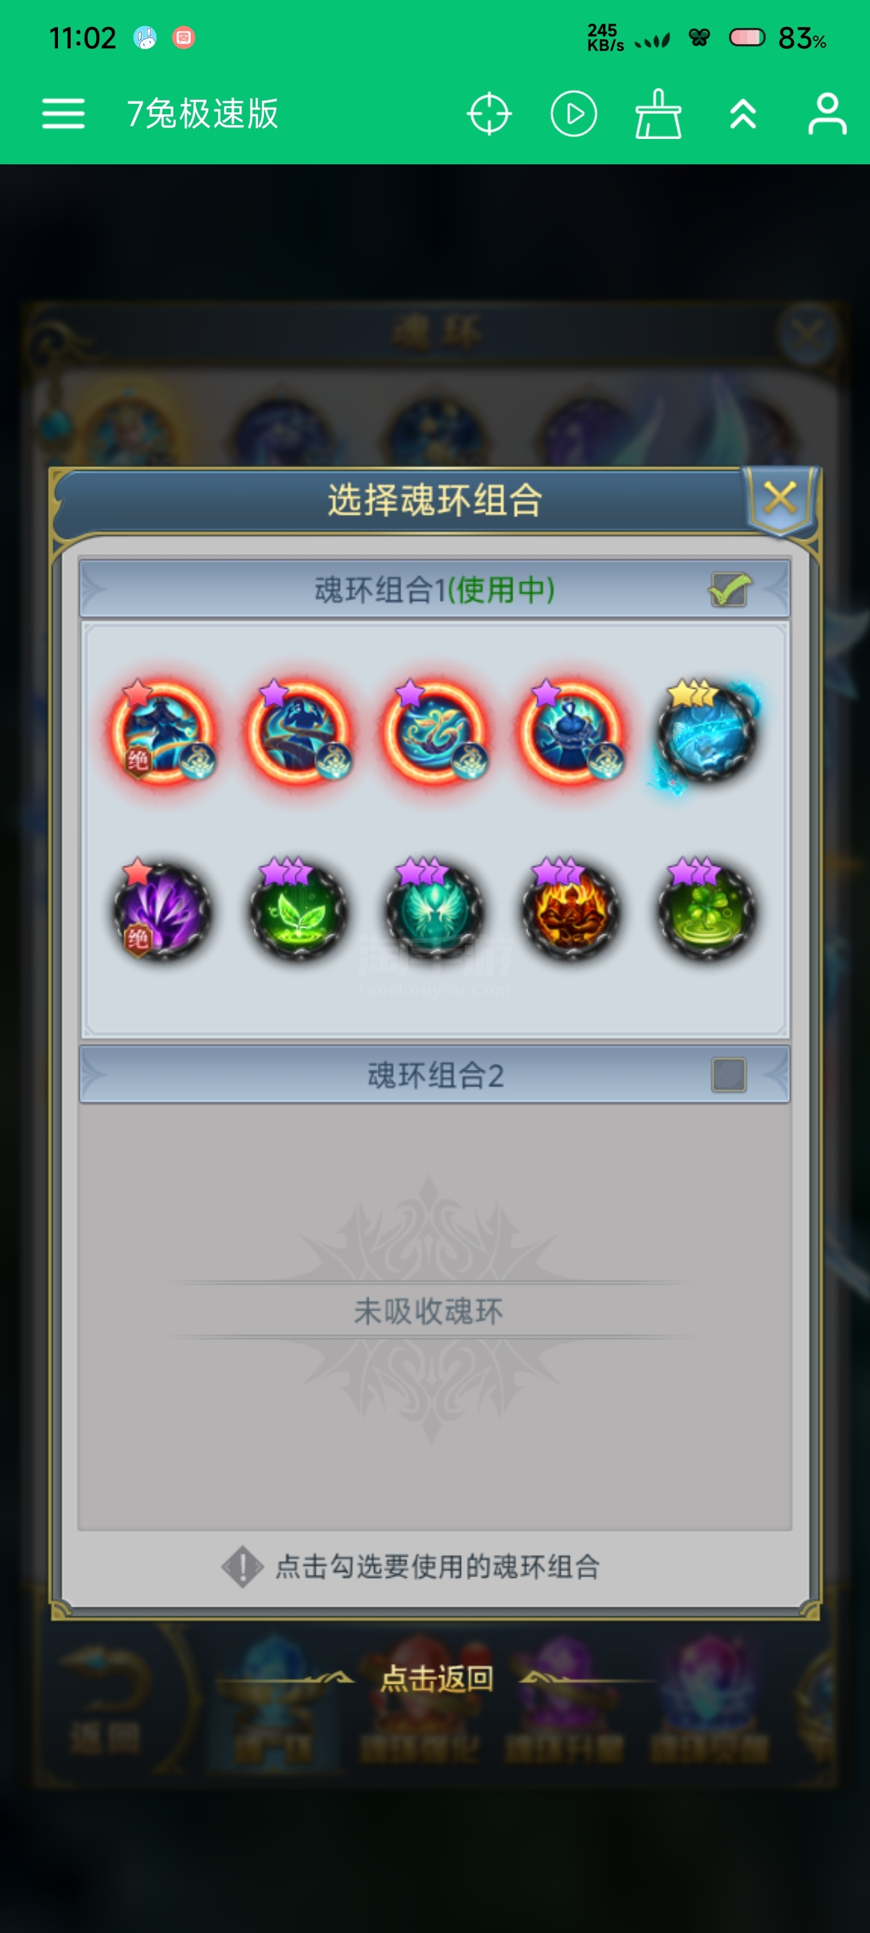
Task: Select the 魂环组合2 header bar
Action: point(434,1075)
